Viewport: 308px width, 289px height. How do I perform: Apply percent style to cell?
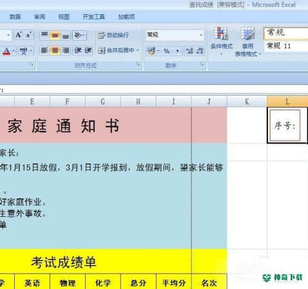coord(166,51)
